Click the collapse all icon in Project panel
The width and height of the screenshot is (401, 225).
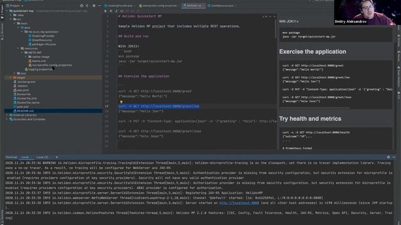88,6
